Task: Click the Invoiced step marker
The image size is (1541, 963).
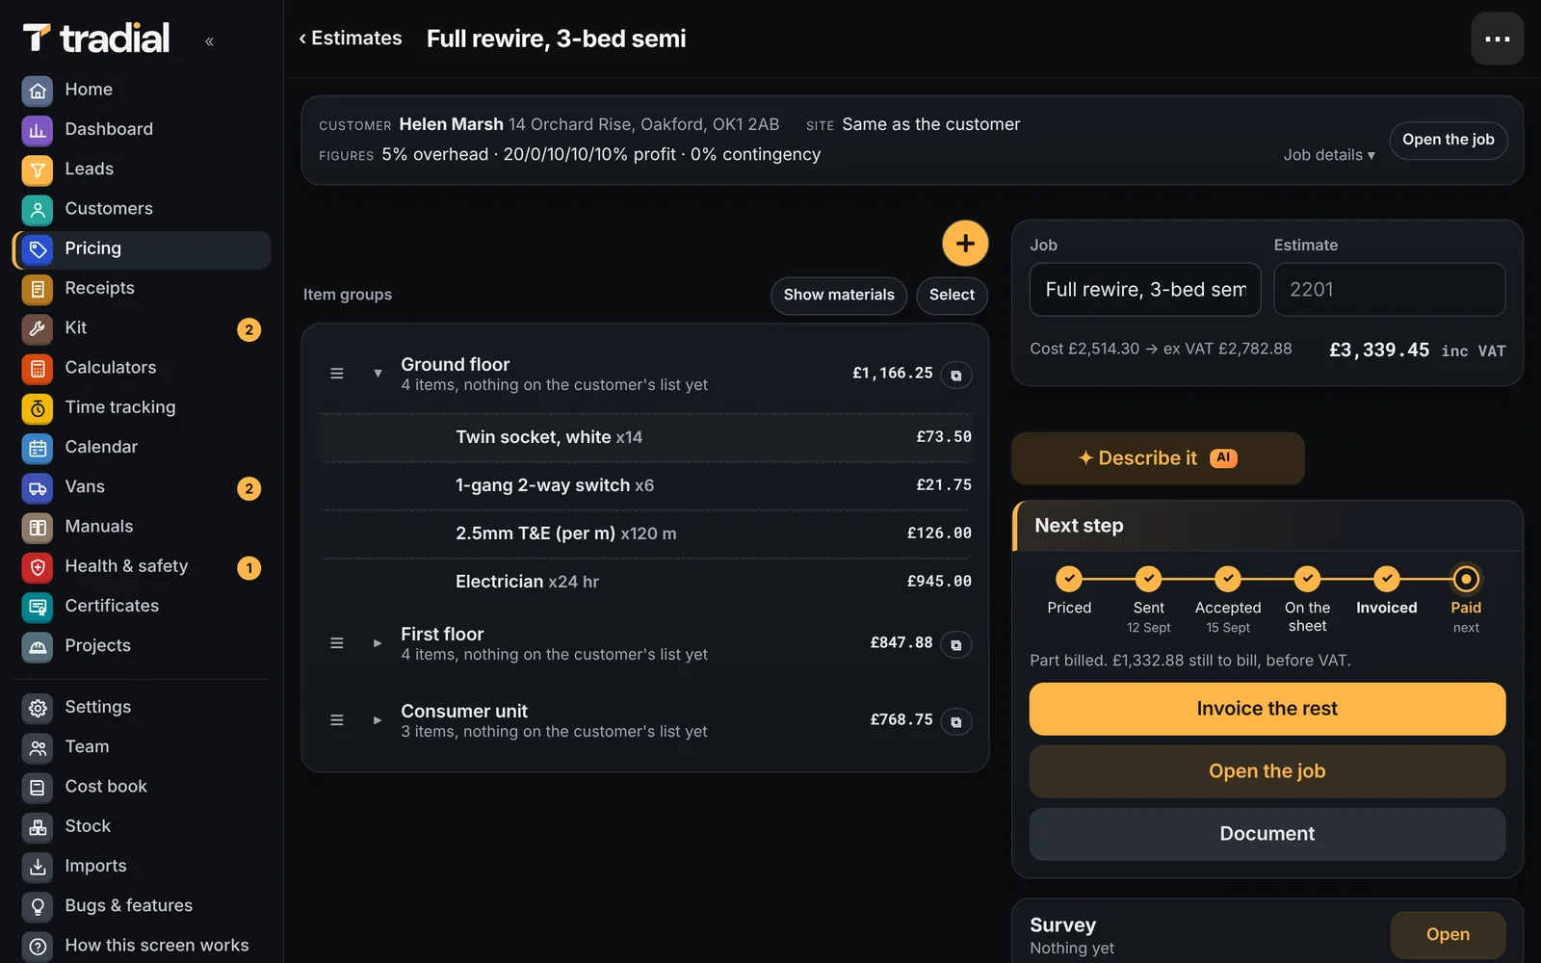Action: 1387,579
